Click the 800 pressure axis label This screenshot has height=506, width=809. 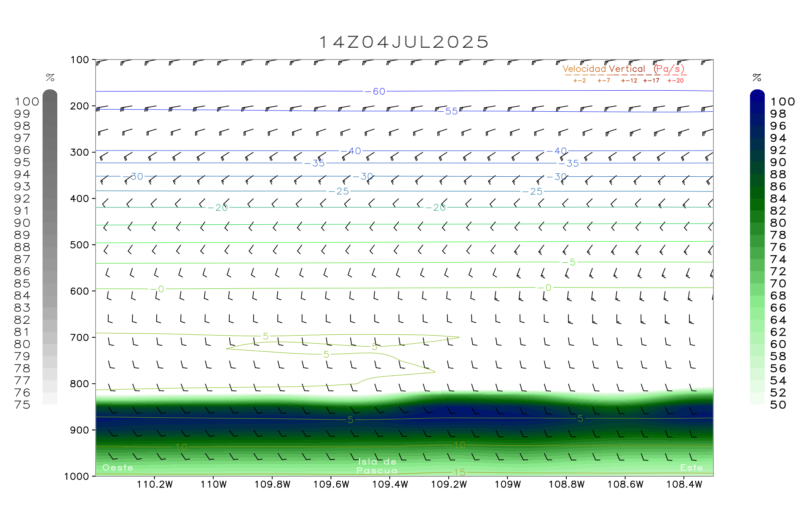(80, 384)
